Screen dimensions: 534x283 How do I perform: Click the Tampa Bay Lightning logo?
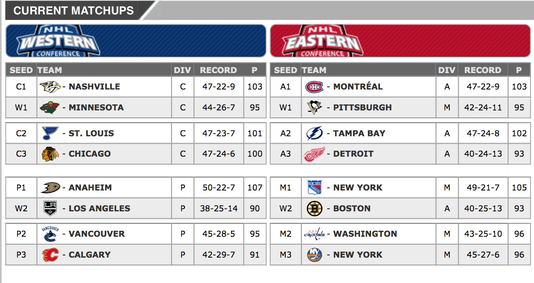click(315, 133)
